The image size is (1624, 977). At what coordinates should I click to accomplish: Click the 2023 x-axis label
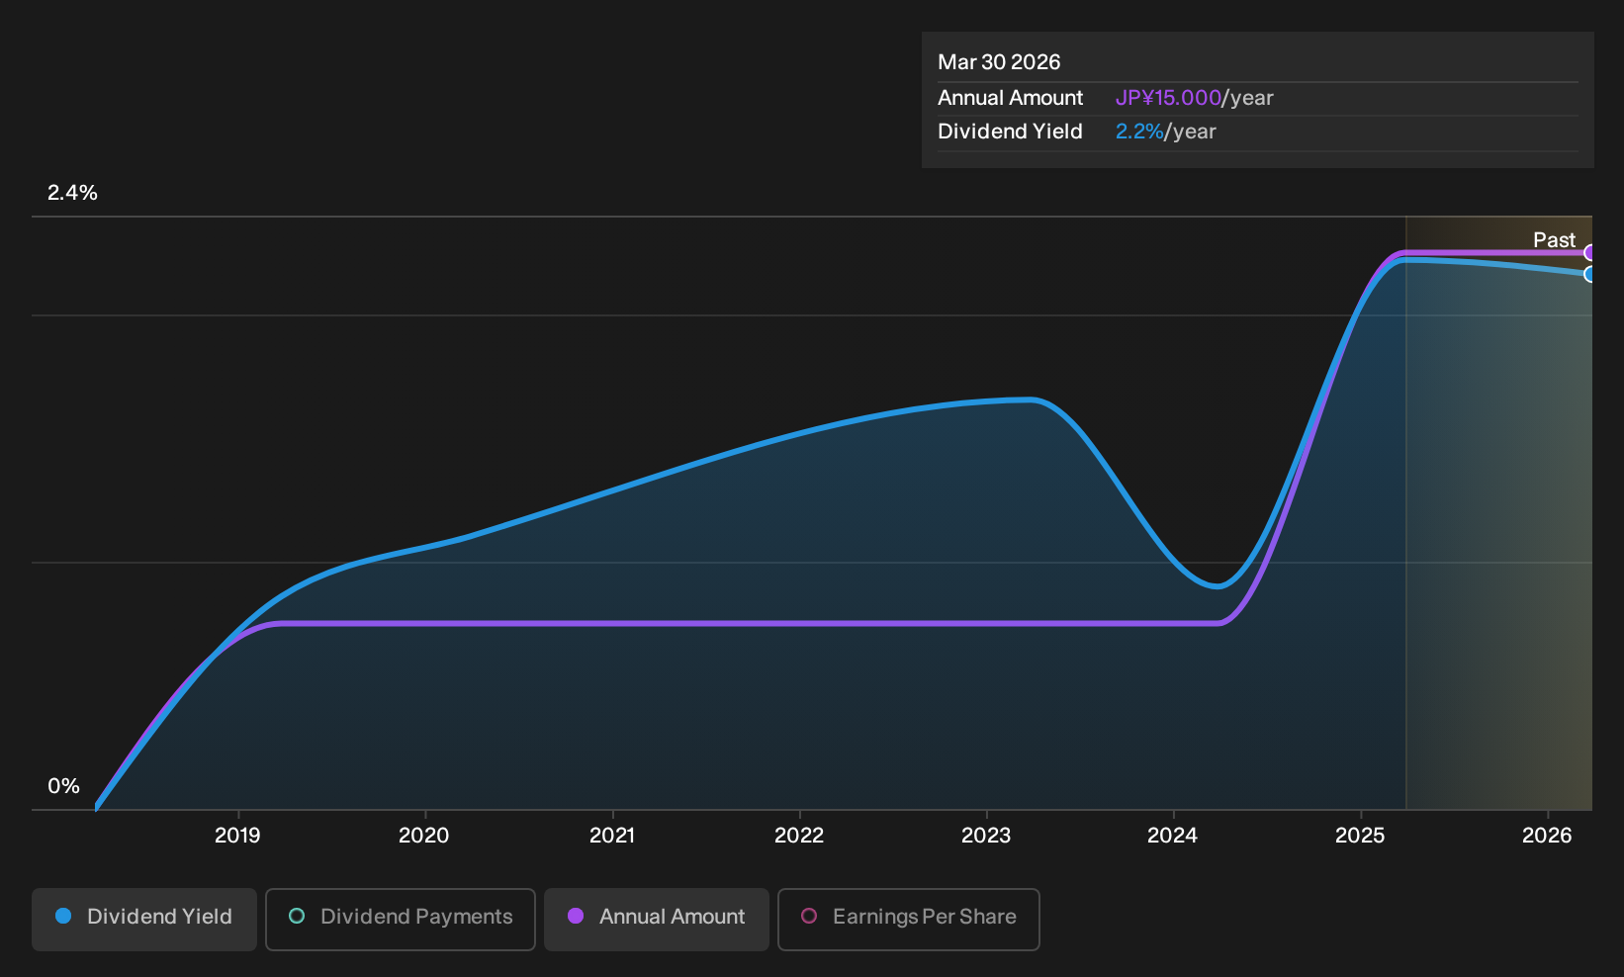click(986, 836)
